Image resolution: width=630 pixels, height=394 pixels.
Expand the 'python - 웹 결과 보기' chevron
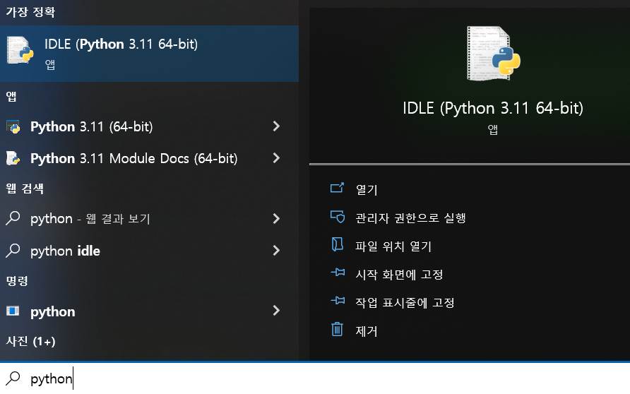click(x=276, y=218)
